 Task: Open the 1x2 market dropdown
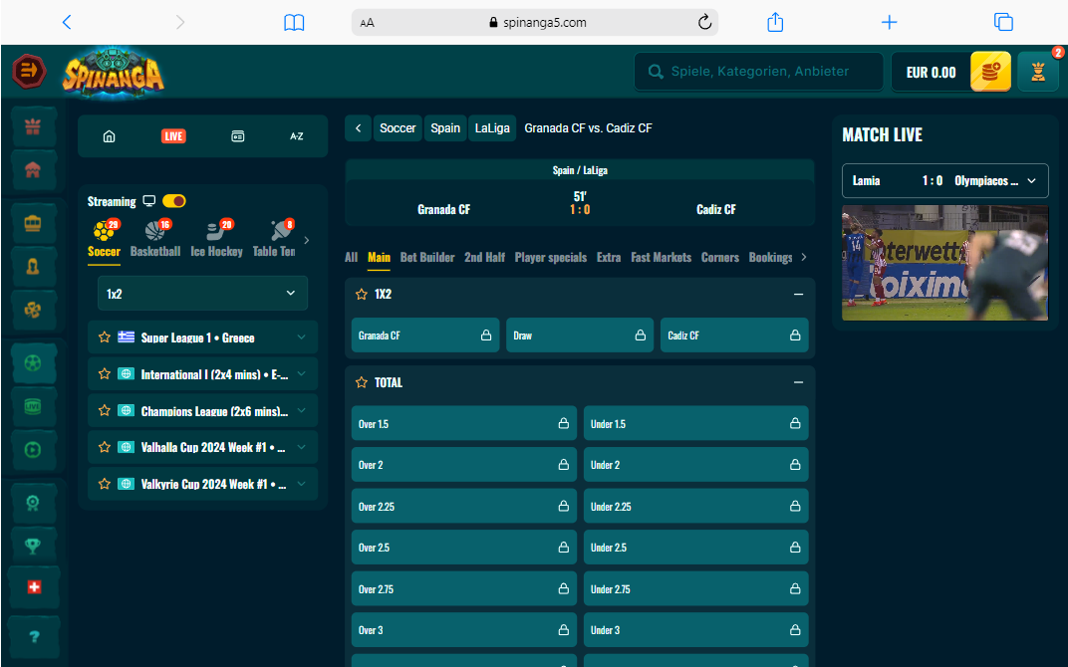click(202, 293)
